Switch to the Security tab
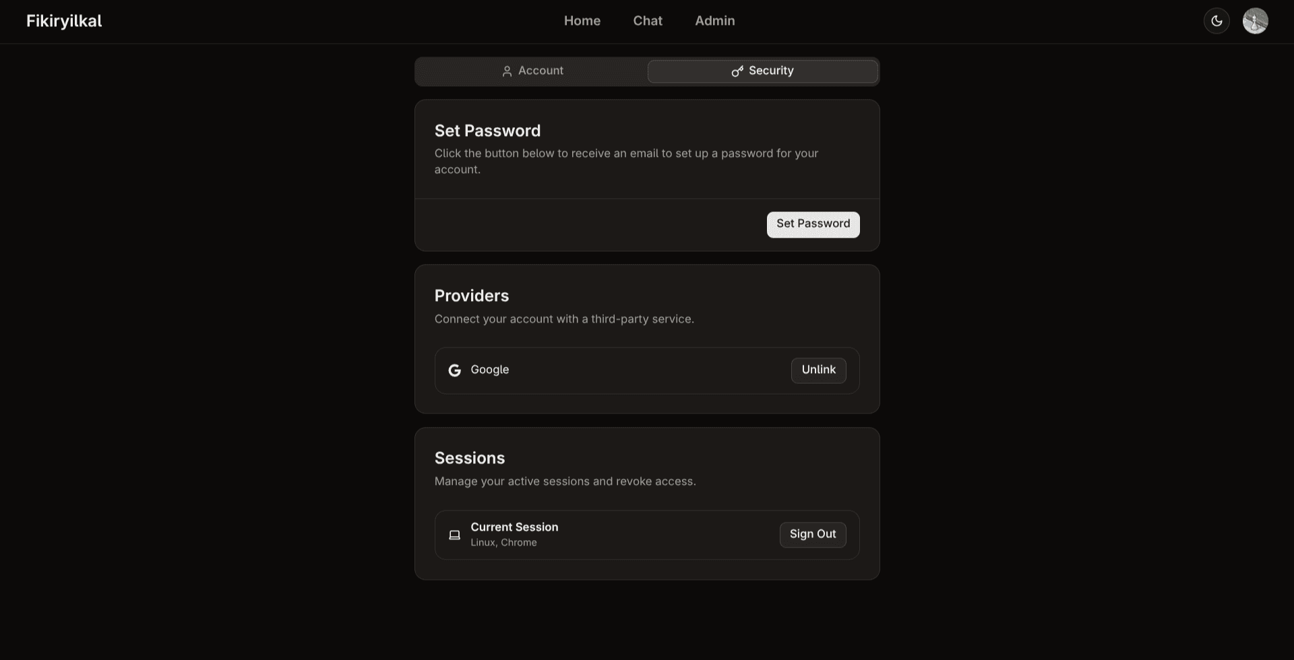 [x=762, y=71]
